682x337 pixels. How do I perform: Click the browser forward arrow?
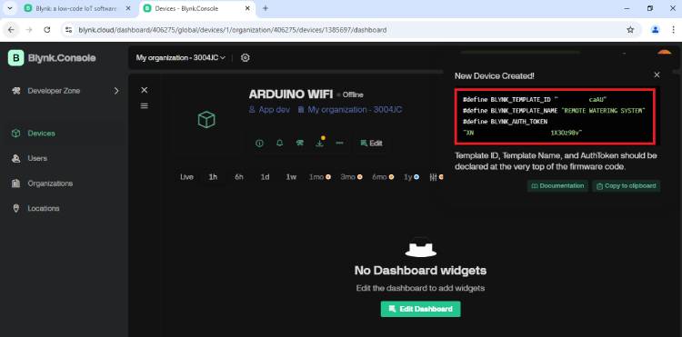[29, 30]
